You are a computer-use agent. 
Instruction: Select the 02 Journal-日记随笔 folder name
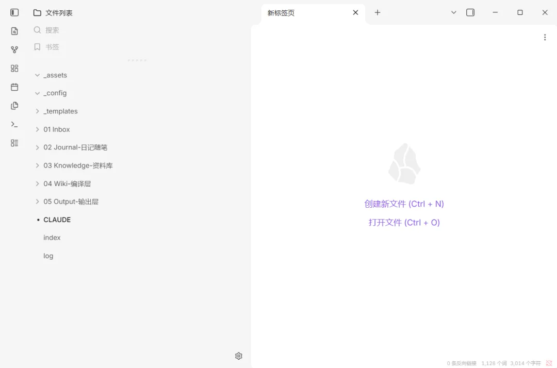[75, 147]
